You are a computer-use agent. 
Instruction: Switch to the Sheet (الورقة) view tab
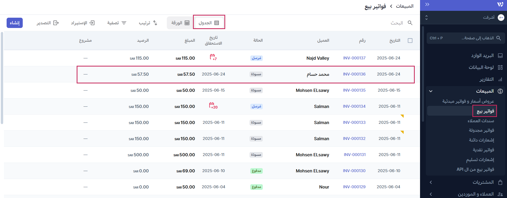[180, 23]
